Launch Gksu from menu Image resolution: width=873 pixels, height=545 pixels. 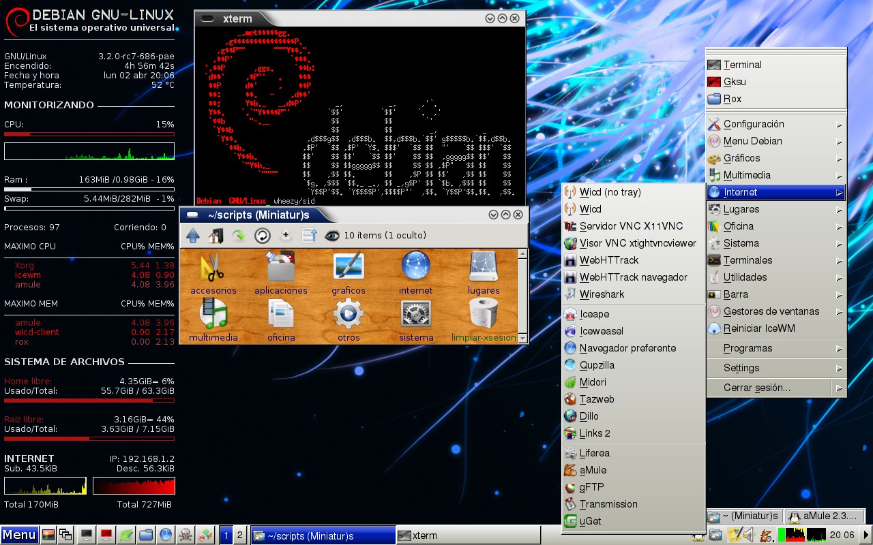click(x=776, y=82)
